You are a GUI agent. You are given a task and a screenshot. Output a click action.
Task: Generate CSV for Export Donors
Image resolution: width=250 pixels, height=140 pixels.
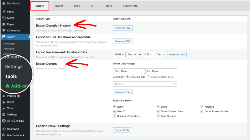[122, 92]
